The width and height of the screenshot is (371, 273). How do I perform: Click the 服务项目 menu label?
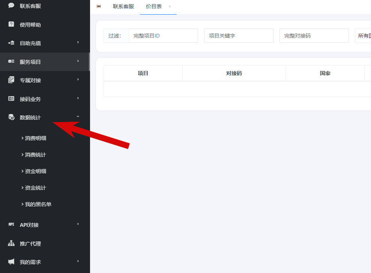pos(30,62)
